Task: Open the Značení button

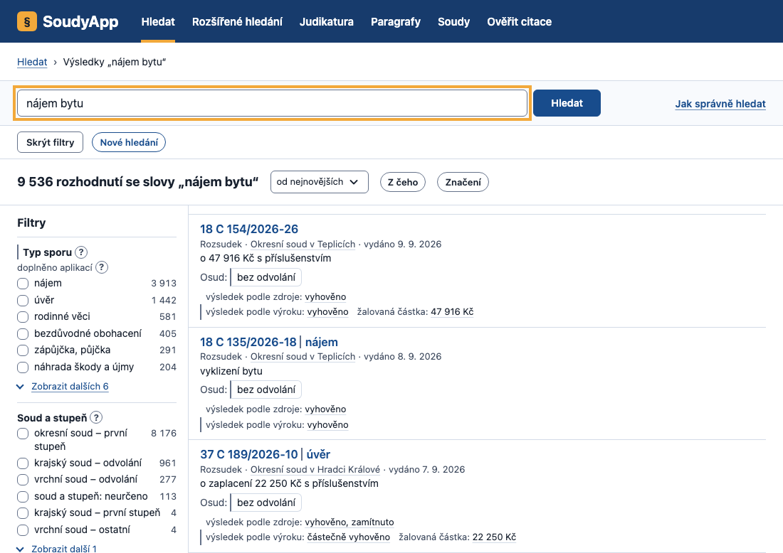Action: point(463,183)
